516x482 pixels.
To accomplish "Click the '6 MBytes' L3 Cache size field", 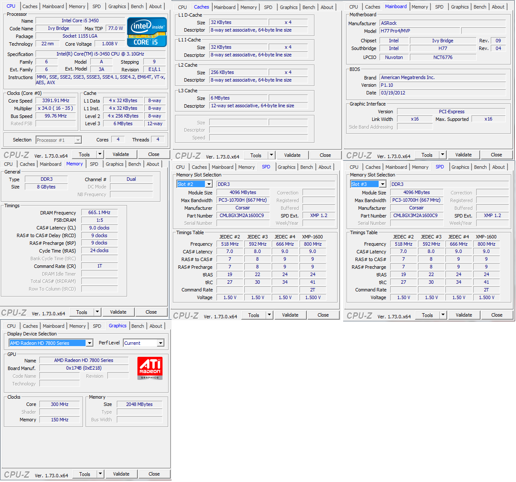I will (x=238, y=98).
